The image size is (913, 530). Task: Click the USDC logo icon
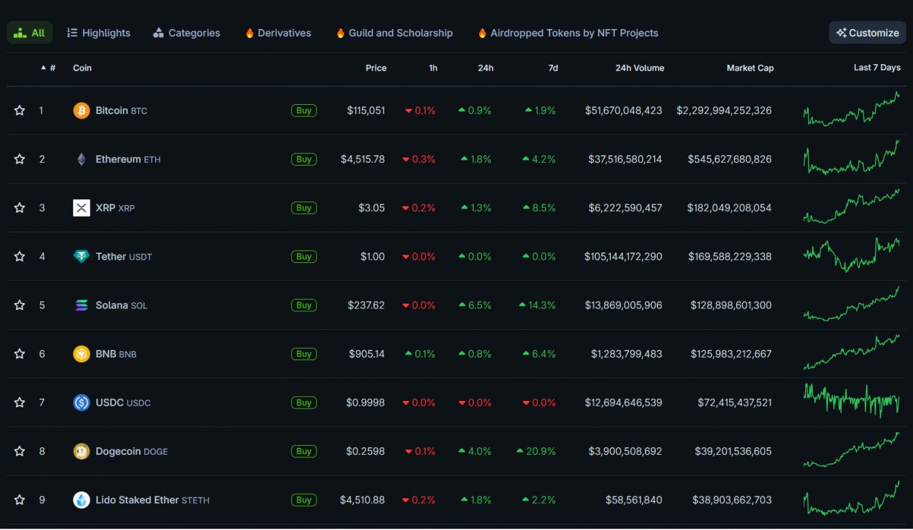[82, 402]
